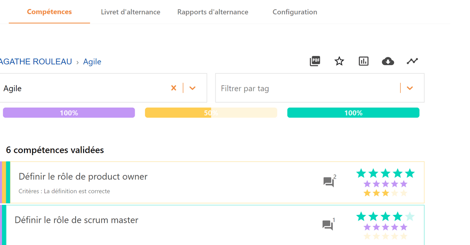Click the 6 compétences validées heading

[x=55, y=150]
